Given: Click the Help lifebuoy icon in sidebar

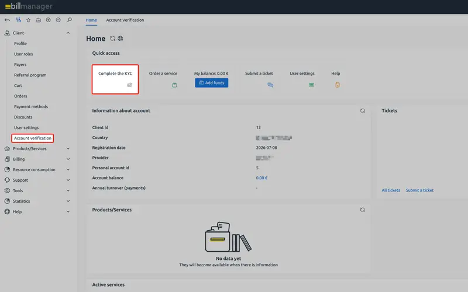Looking at the screenshot, I should coord(7,211).
